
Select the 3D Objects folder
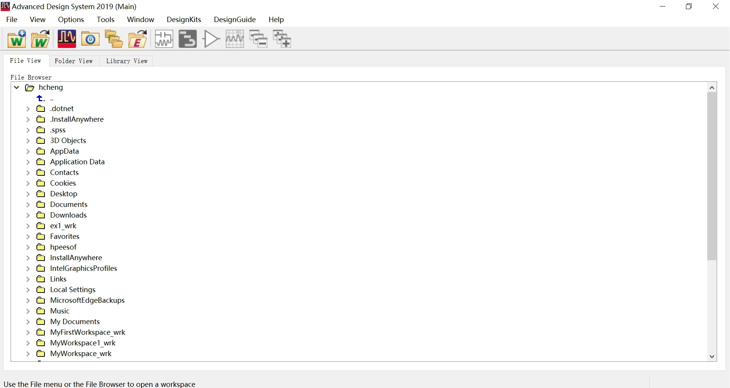tap(68, 141)
